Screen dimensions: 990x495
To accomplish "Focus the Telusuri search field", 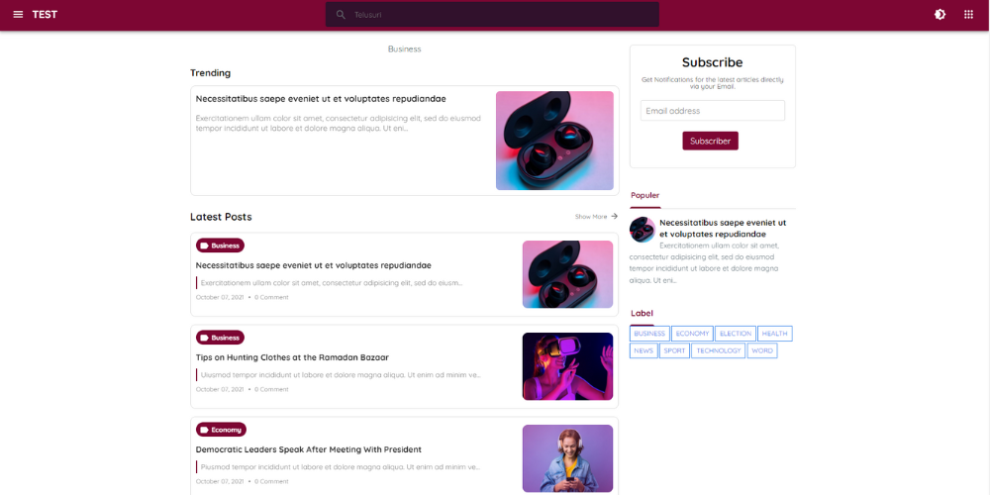I will click(x=492, y=15).
